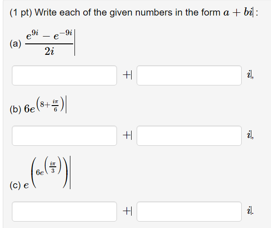Click the plus sign between part (a) fields

127,75
